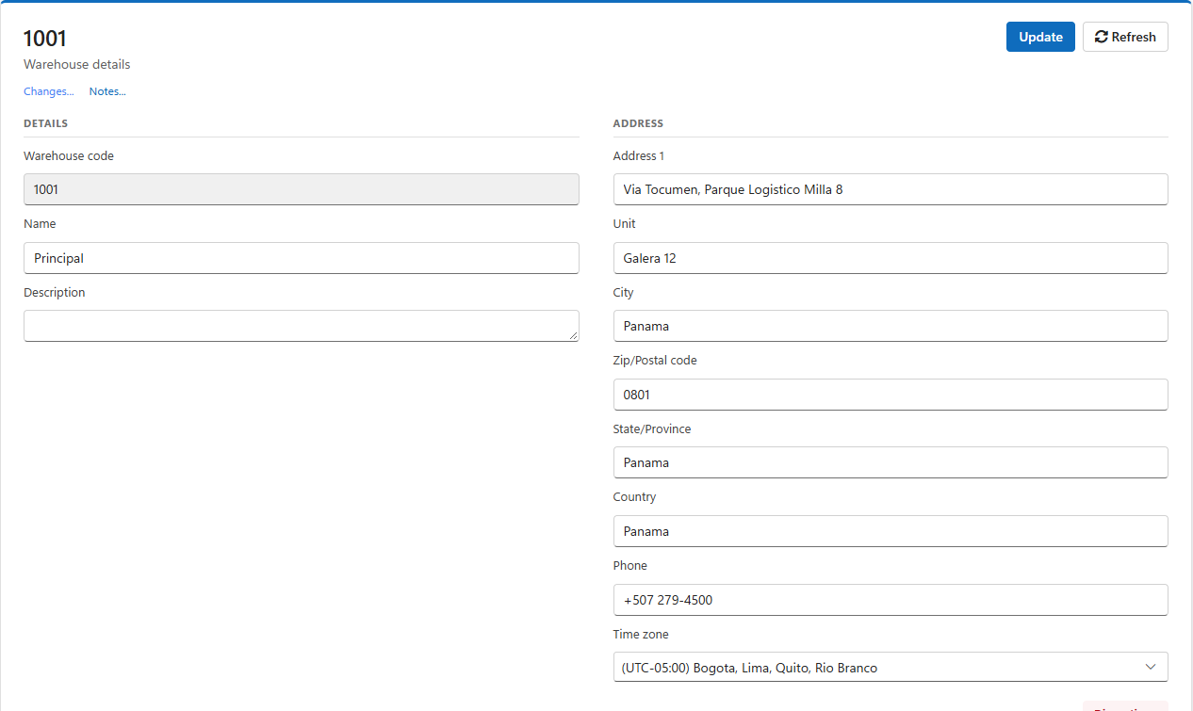Click the "City" label
The height and width of the screenshot is (711, 1193).
coord(624,293)
